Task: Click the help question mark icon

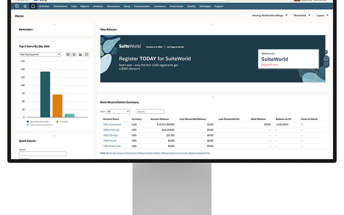Action: pos(326,52)
